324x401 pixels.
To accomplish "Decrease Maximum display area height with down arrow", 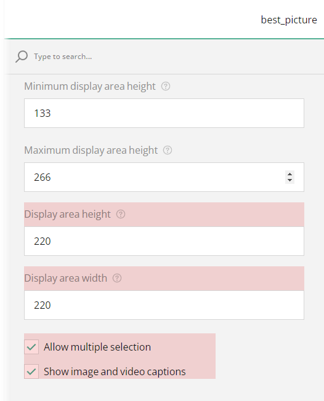I will click(290, 180).
